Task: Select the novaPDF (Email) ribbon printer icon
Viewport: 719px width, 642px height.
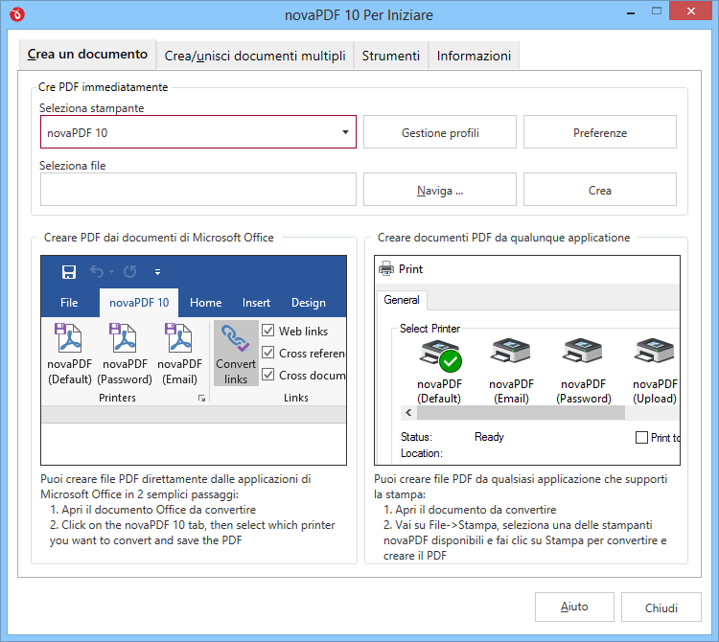Action: tap(179, 337)
